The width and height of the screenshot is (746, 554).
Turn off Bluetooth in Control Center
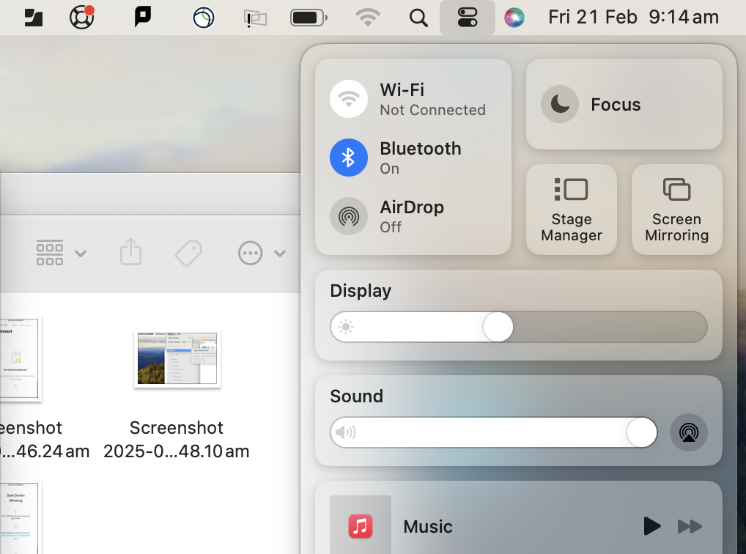349,158
